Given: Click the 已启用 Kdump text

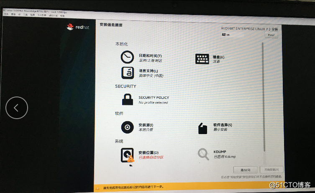Looking at the screenshot, I should point(225,157).
